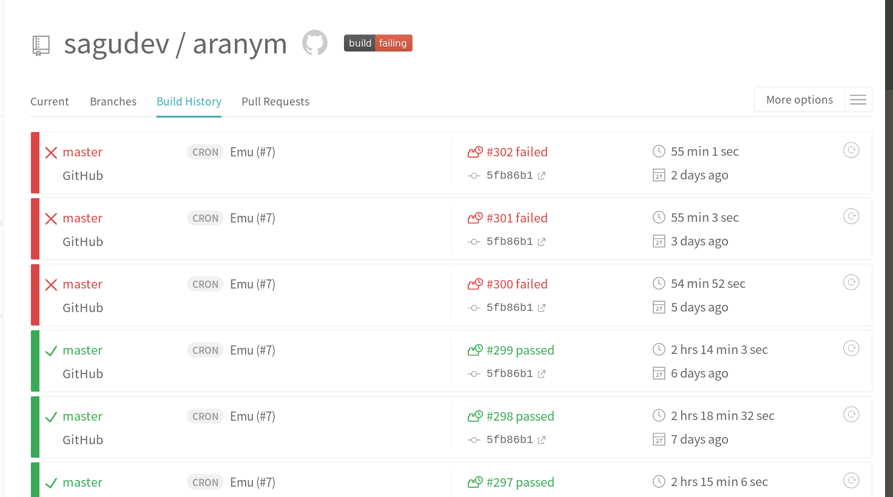The width and height of the screenshot is (893, 497).
Task: Restart build #302 using the restart icon
Action: (851, 150)
